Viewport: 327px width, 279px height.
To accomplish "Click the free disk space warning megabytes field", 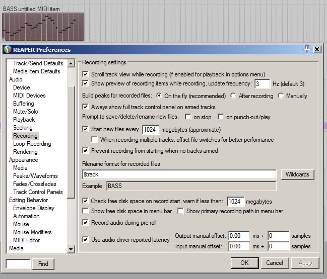I will (x=235, y=202).
